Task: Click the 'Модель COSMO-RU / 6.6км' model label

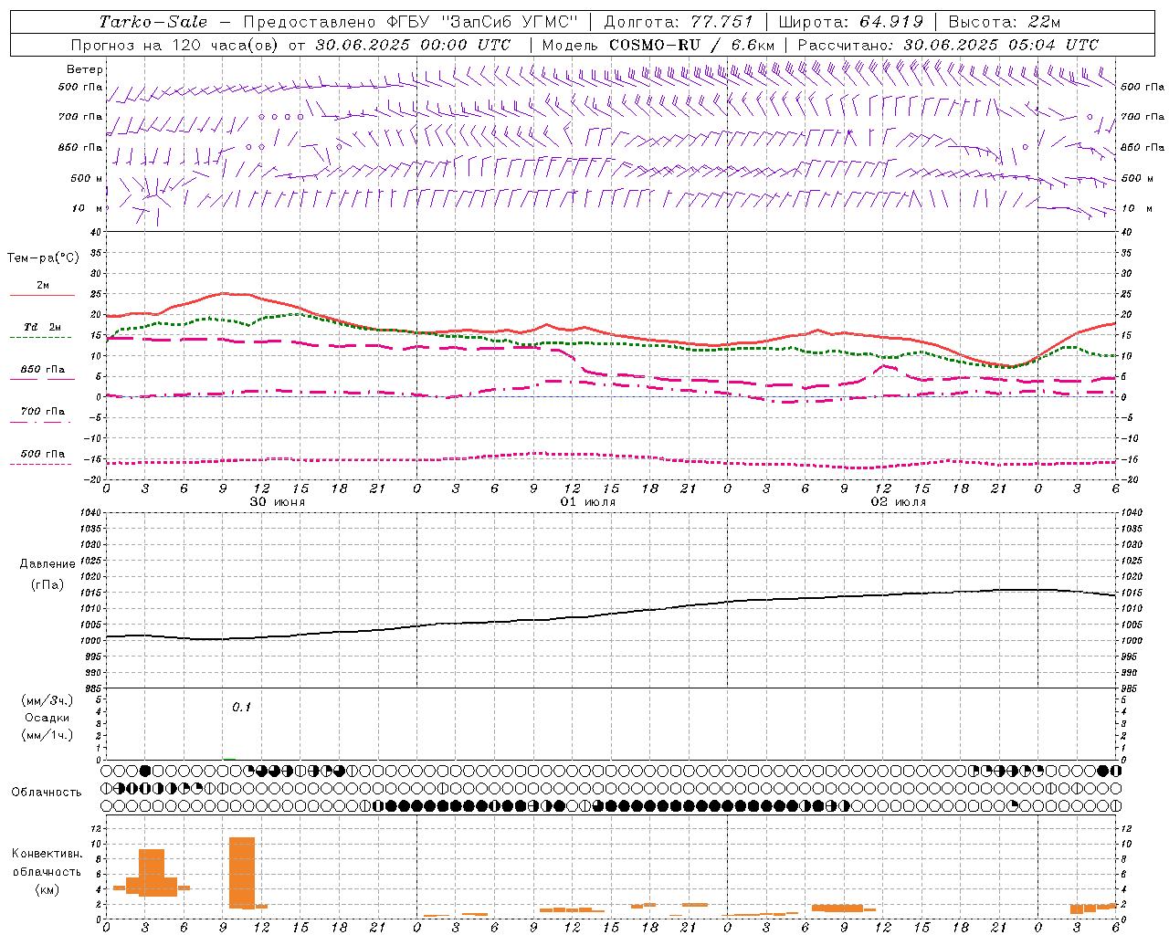Action: click(x=658, y=45)
